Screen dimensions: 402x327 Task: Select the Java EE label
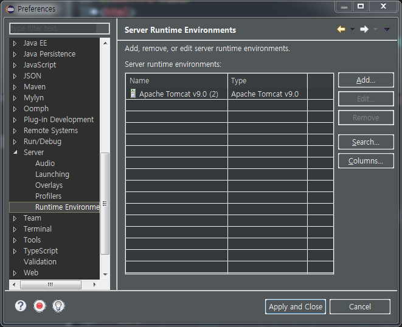click(x=35, y=43)
